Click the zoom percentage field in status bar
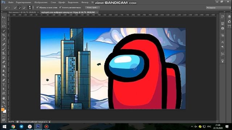The width and height of the screenshot is (232, 130). (11, 122)
